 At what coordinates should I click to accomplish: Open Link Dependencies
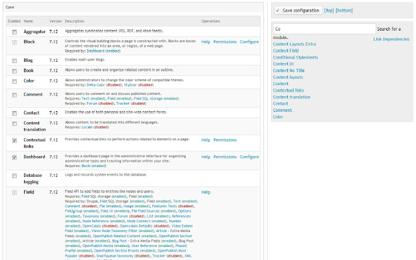(391, 39)
